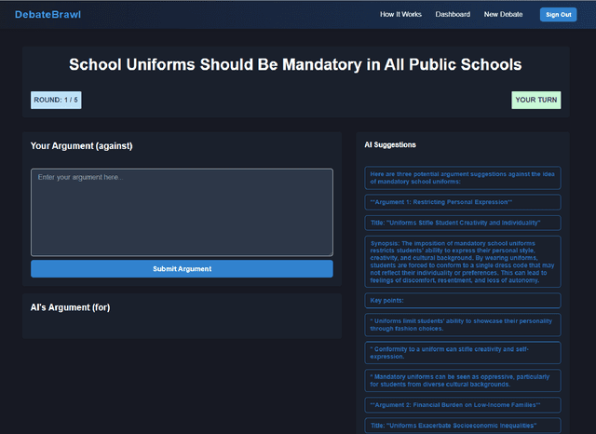Choose Argument 1: Restricting Personal Expression
The image size is (596, 434).
tap(463, 202)
